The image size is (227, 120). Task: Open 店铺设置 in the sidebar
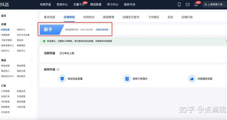(5, 30)
